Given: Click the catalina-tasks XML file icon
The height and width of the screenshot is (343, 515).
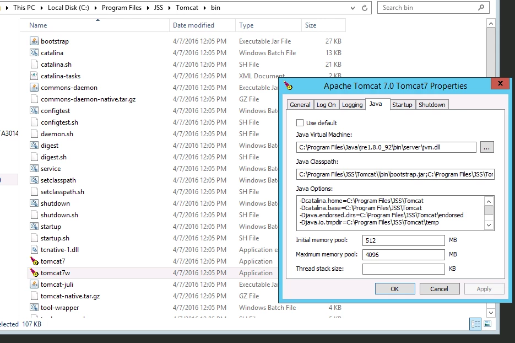Looking at the screenshot, I should [x=34, y=76].
